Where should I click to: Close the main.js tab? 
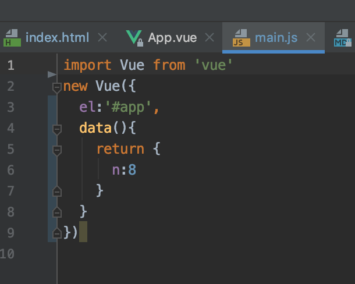tap(311, 37)
